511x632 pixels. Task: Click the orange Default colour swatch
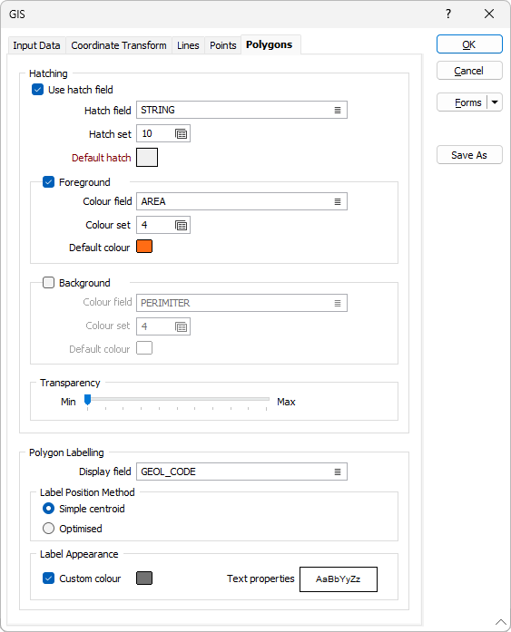[x=144, y=247]
